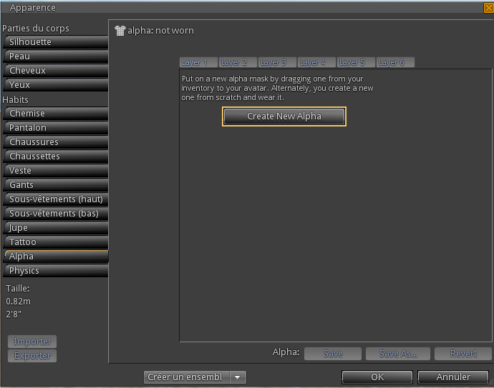Click the Importer button

coord(32,342)
